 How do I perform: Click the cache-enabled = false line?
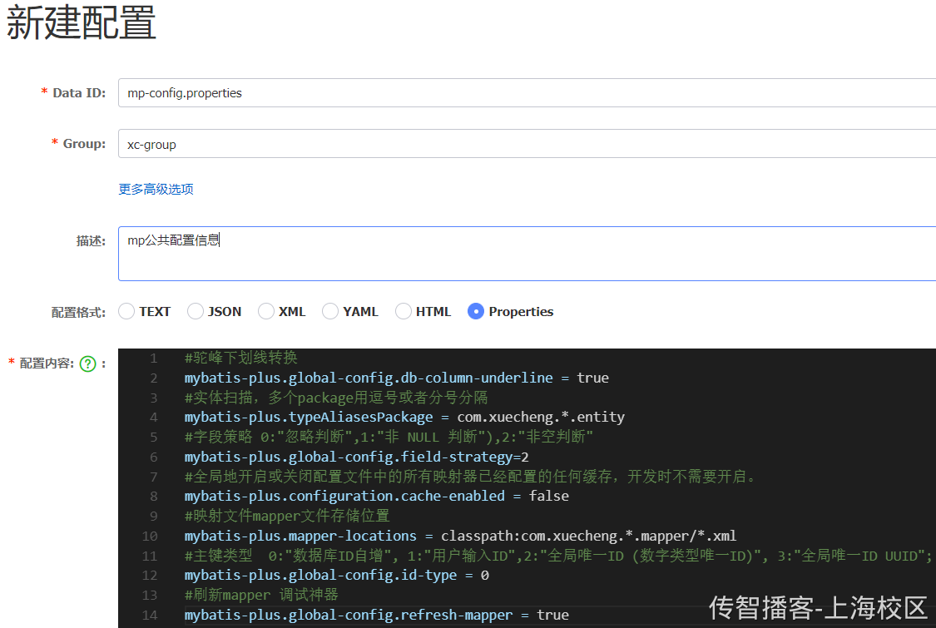376,496
